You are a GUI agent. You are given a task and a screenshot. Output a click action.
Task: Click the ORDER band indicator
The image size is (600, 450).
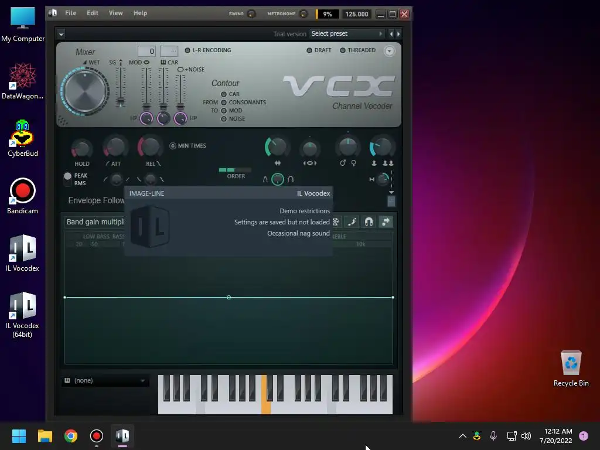point(235,170)
